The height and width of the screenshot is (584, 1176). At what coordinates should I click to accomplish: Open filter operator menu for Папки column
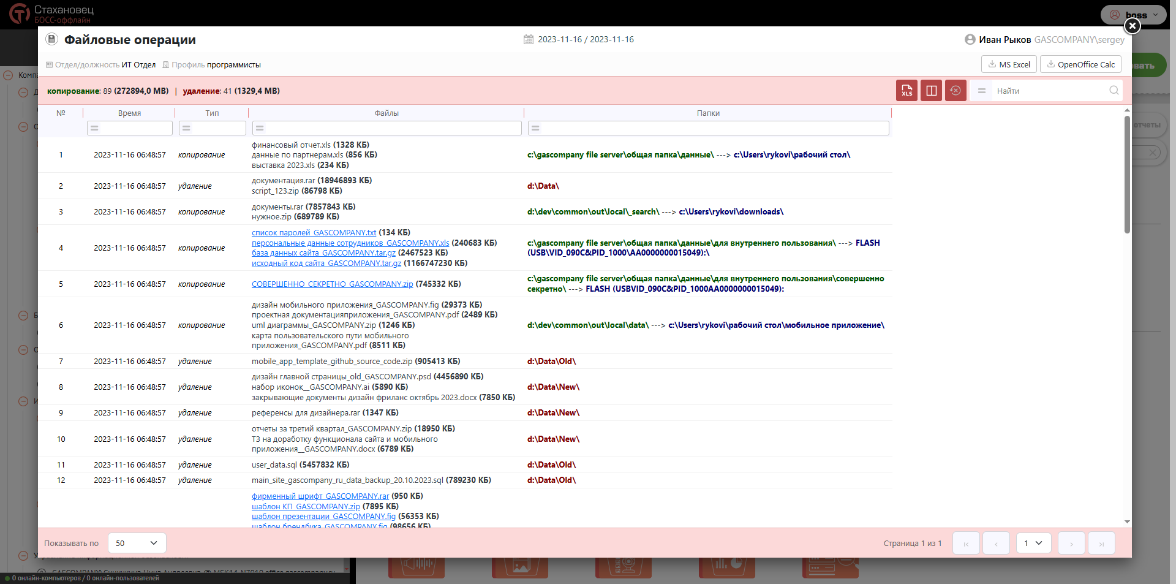pyautogui.click(x=535, y=128)
